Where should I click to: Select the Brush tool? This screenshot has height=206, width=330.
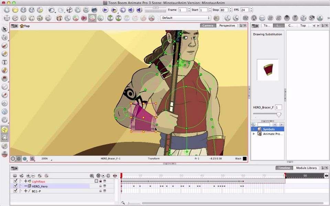coord(4,46)
